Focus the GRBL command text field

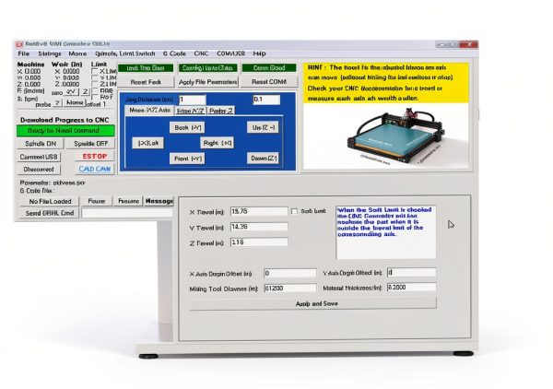pyautogui.click(x=127, y=213)
